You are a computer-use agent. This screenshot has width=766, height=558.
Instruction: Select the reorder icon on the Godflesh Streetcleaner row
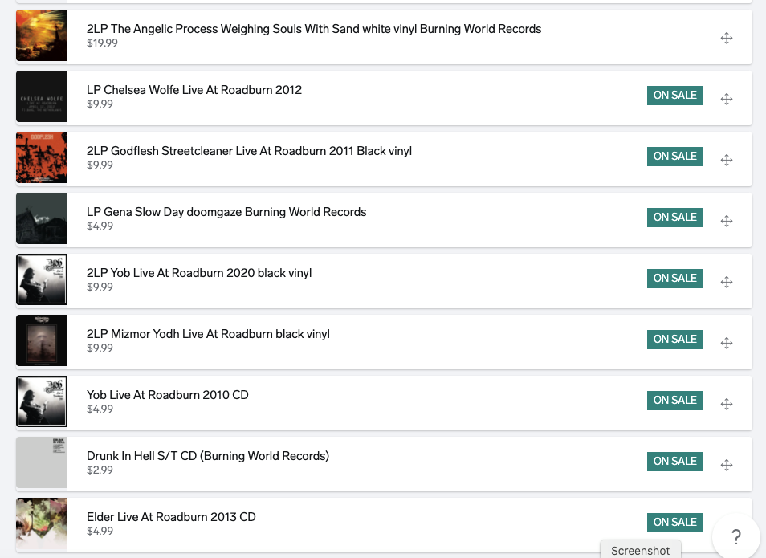(x=727, y=161)
